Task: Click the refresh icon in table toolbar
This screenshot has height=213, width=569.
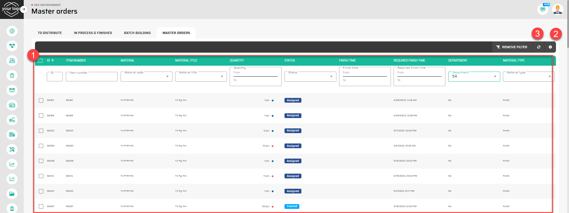Action: 539,47
